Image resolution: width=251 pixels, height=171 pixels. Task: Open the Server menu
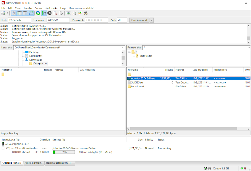click(x=38, y=8)
